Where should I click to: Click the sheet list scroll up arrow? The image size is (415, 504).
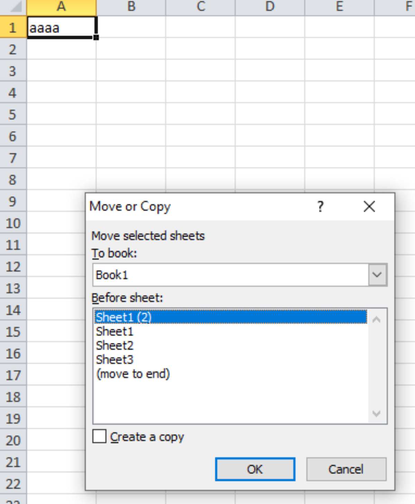377,319
